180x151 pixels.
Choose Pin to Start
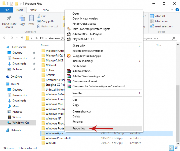[x=104, y=66]
